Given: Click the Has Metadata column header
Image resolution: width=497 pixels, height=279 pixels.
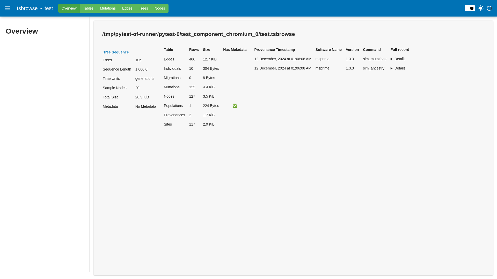Looking at the screenshot, I should 235,50.
